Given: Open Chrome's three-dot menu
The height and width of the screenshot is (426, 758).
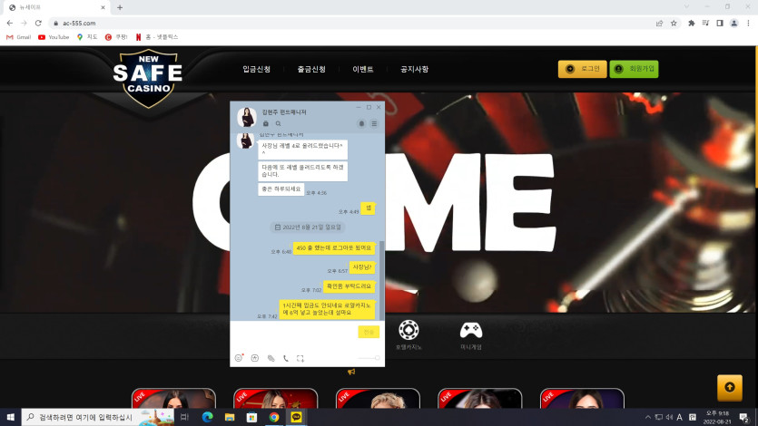Looking at the screenshot, I should [x=748, y=23].
